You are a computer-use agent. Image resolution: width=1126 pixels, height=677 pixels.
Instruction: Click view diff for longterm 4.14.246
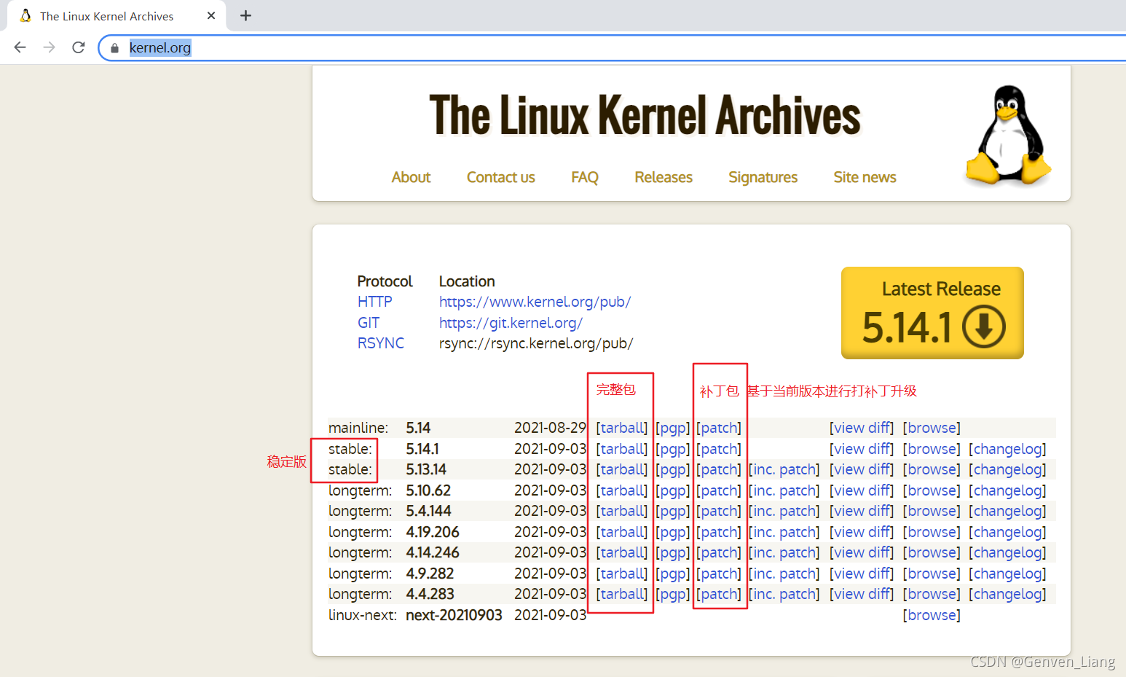[x=862, y=552]
